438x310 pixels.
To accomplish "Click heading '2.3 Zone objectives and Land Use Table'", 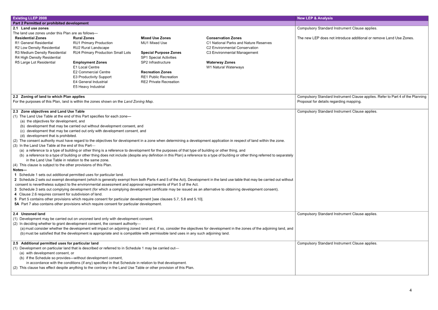I will click(49, 111).
